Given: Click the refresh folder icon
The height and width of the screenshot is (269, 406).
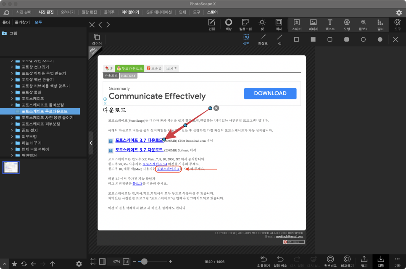Looking at the screenshot, I should 24,264.
